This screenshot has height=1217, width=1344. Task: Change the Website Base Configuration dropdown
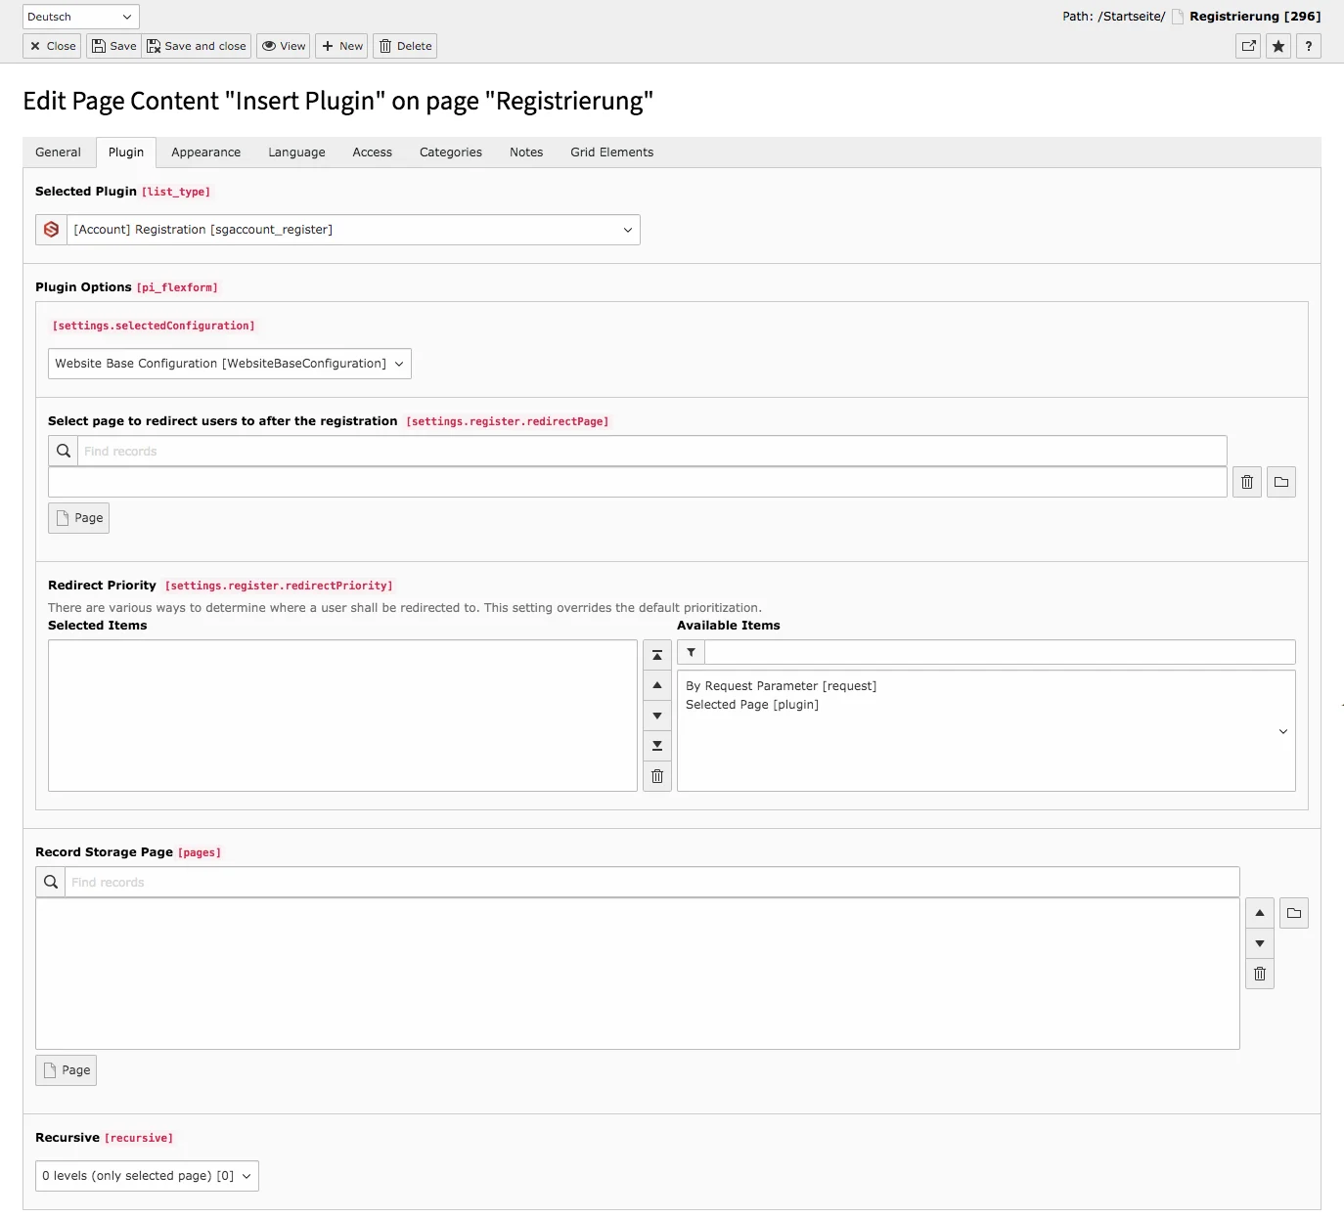coord(229,363)
